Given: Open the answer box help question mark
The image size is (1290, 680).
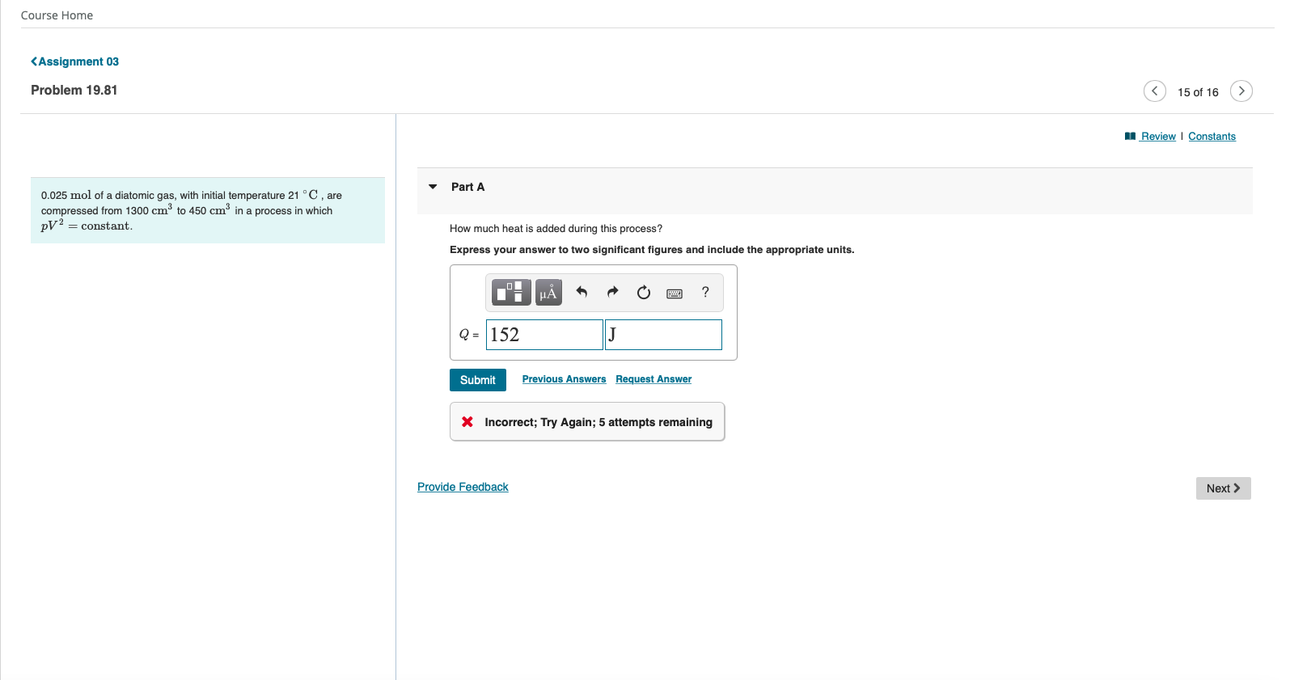Looking at the screenshot, I should [x=705, y=292].
